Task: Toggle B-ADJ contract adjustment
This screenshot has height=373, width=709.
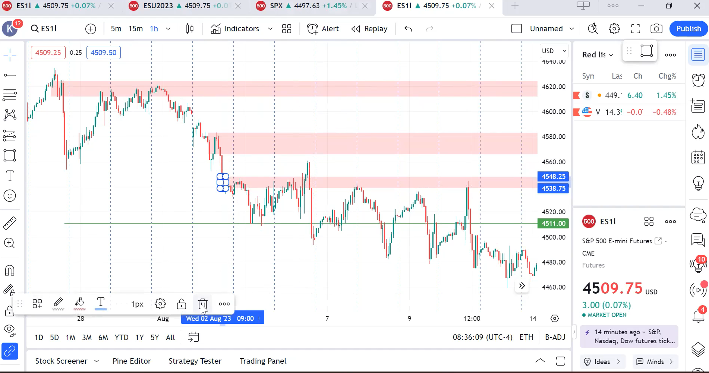Action: pyautogui.click(x=555, y=337)
